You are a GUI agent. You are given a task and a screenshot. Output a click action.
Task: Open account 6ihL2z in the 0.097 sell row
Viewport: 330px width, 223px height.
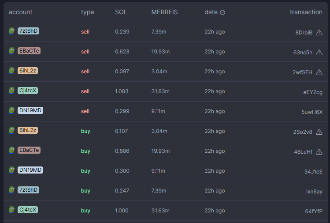pyautogui.click(x=28, y=71)
